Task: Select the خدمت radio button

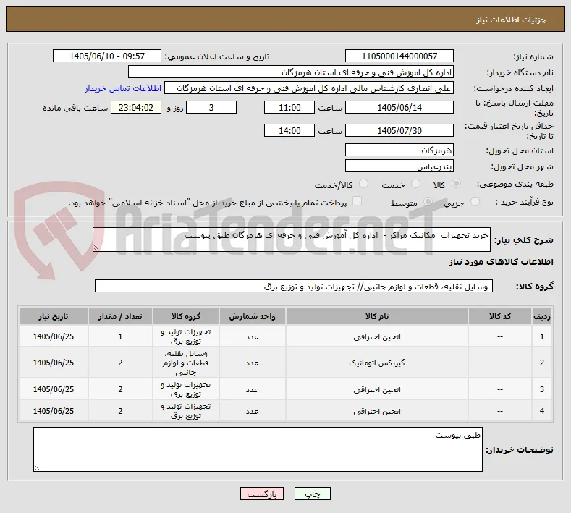Action: (415, 184)
